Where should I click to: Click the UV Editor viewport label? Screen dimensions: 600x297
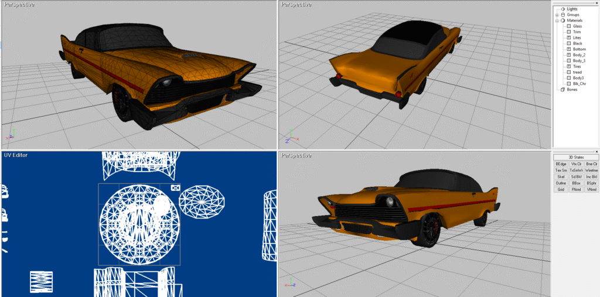(16, 155)
